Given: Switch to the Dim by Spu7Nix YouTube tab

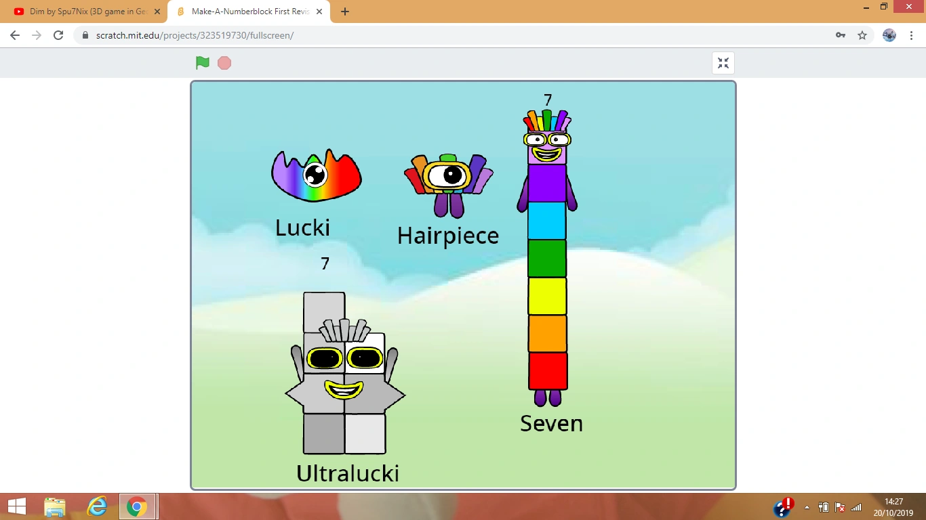Looking at the screenshot, I should [81, 12].
